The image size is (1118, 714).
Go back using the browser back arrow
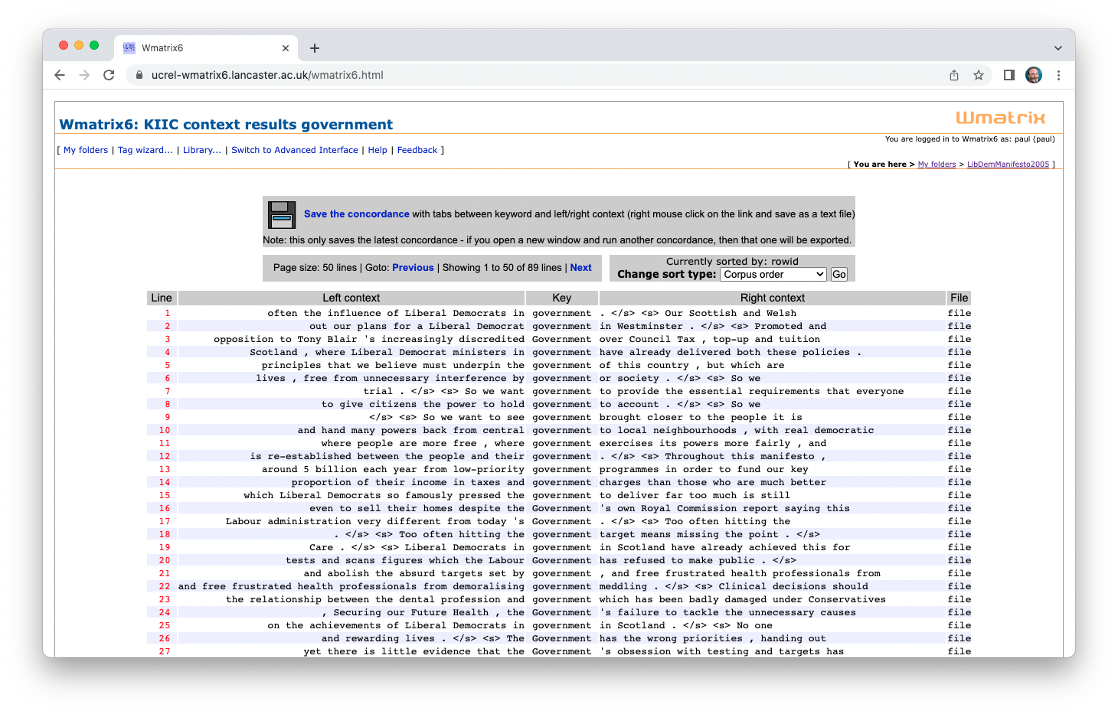[60, 75]
